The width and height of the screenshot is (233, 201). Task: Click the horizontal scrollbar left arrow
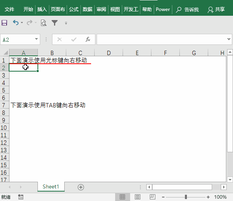pyautogui.click(x=149, y=187)
